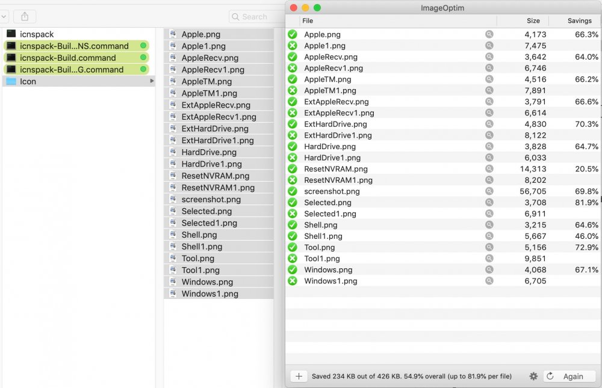The image size is (602, 388).
Task: Select Apple.png in Finder file column
Action: point(219,34)
